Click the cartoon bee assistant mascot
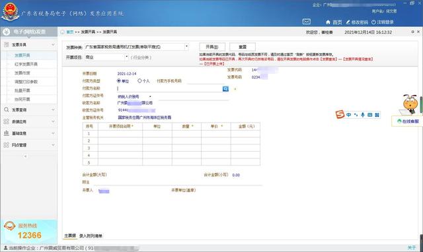 tap(410, 104)
